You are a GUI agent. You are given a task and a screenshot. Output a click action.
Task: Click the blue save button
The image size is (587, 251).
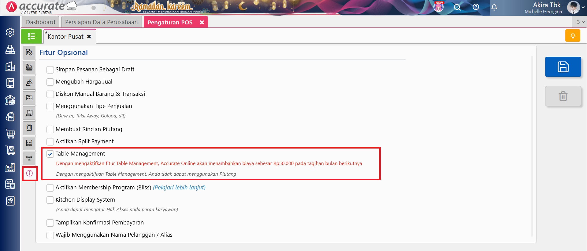tap(563, 67)
